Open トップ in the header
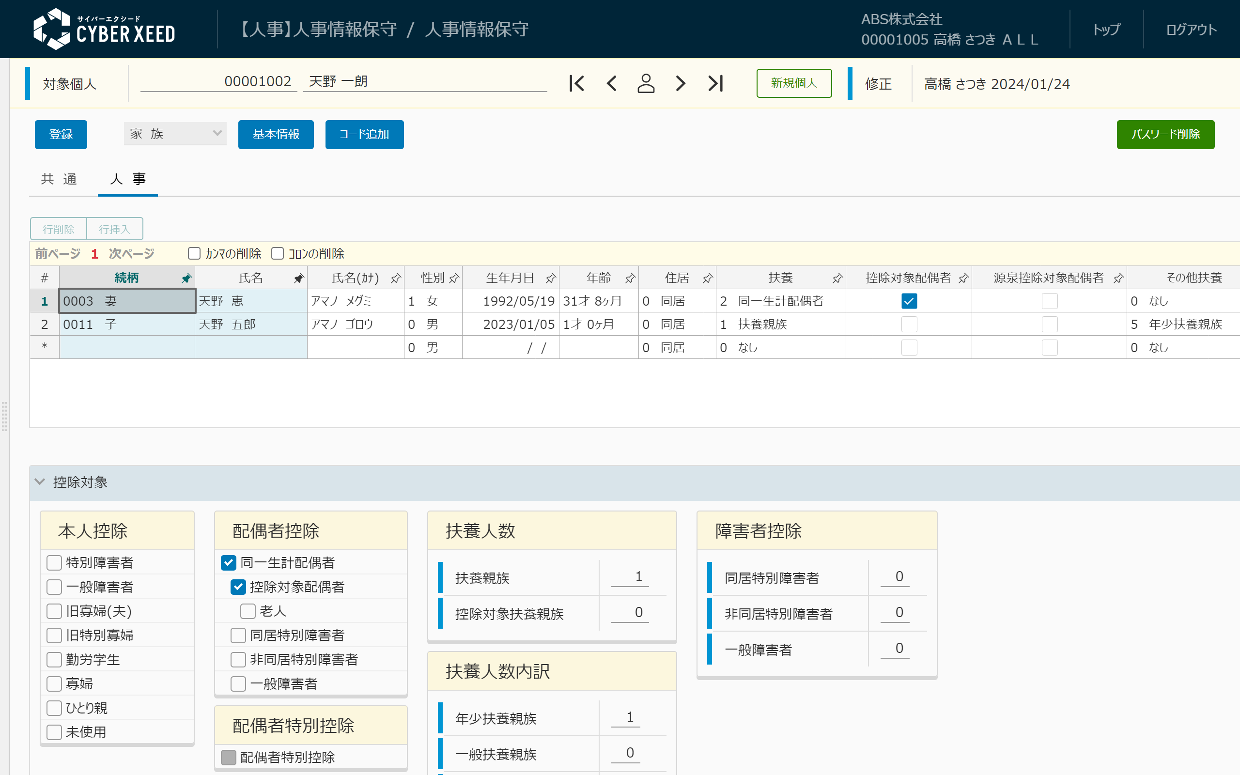This screenshot has height=775, width=1240. (1106, 29)
